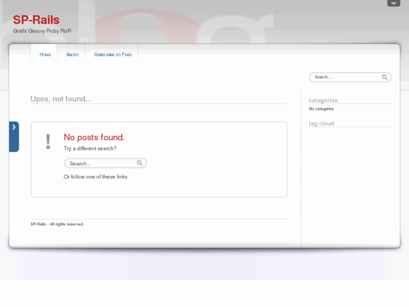Click the 'Upss, not found...' heading

[x=61, y=99]
